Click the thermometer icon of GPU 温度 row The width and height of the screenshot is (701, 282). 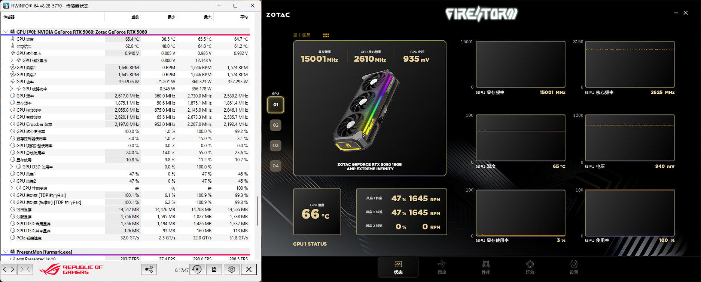point(13,39)
